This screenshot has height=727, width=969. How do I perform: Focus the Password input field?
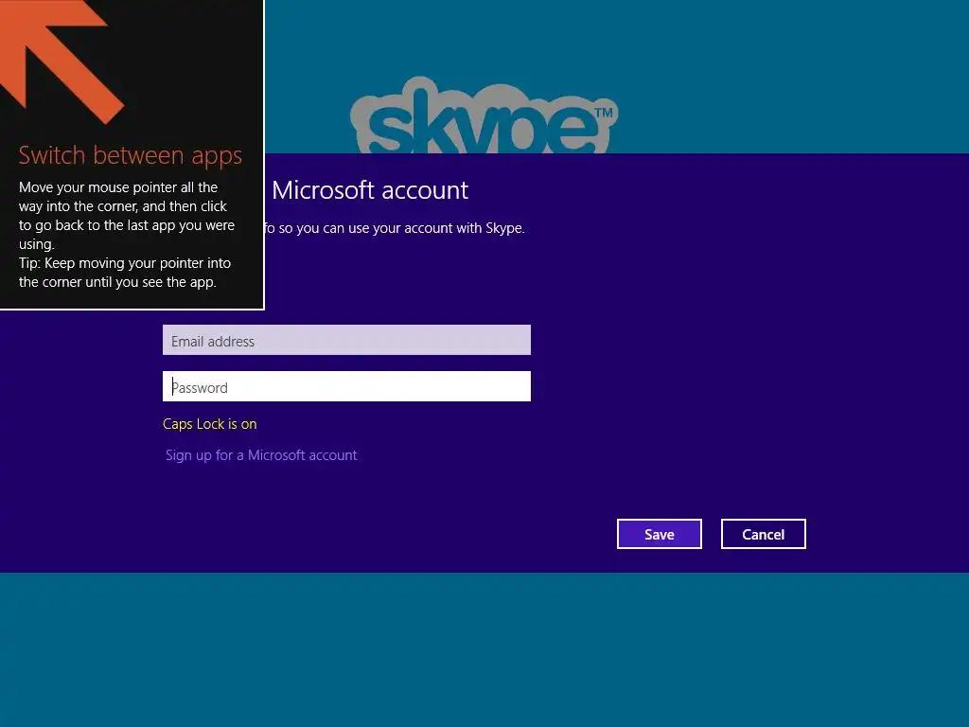(x=346, y=386)
